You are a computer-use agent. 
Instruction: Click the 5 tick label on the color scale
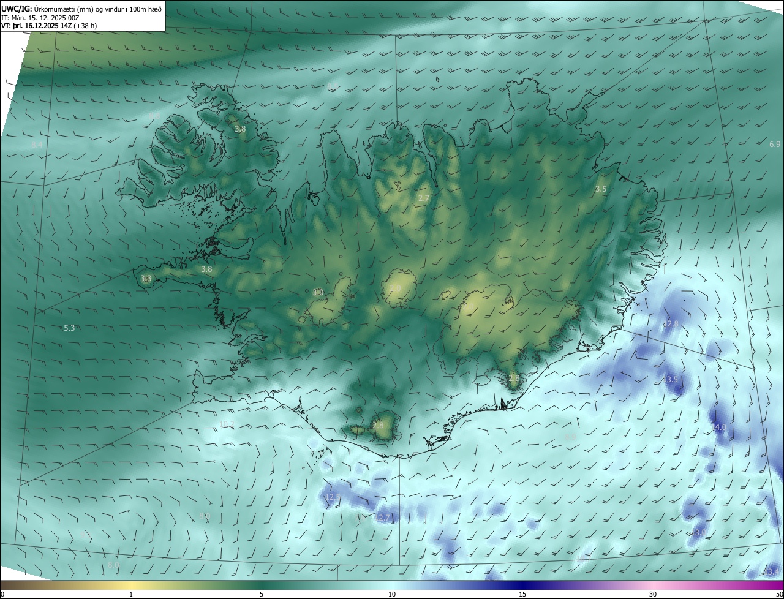262,594
